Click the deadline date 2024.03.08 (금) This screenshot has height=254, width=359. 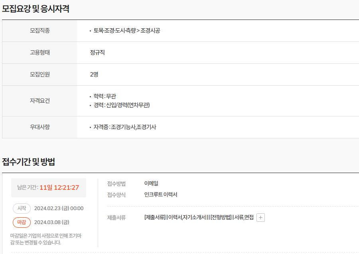pos(52,222)
